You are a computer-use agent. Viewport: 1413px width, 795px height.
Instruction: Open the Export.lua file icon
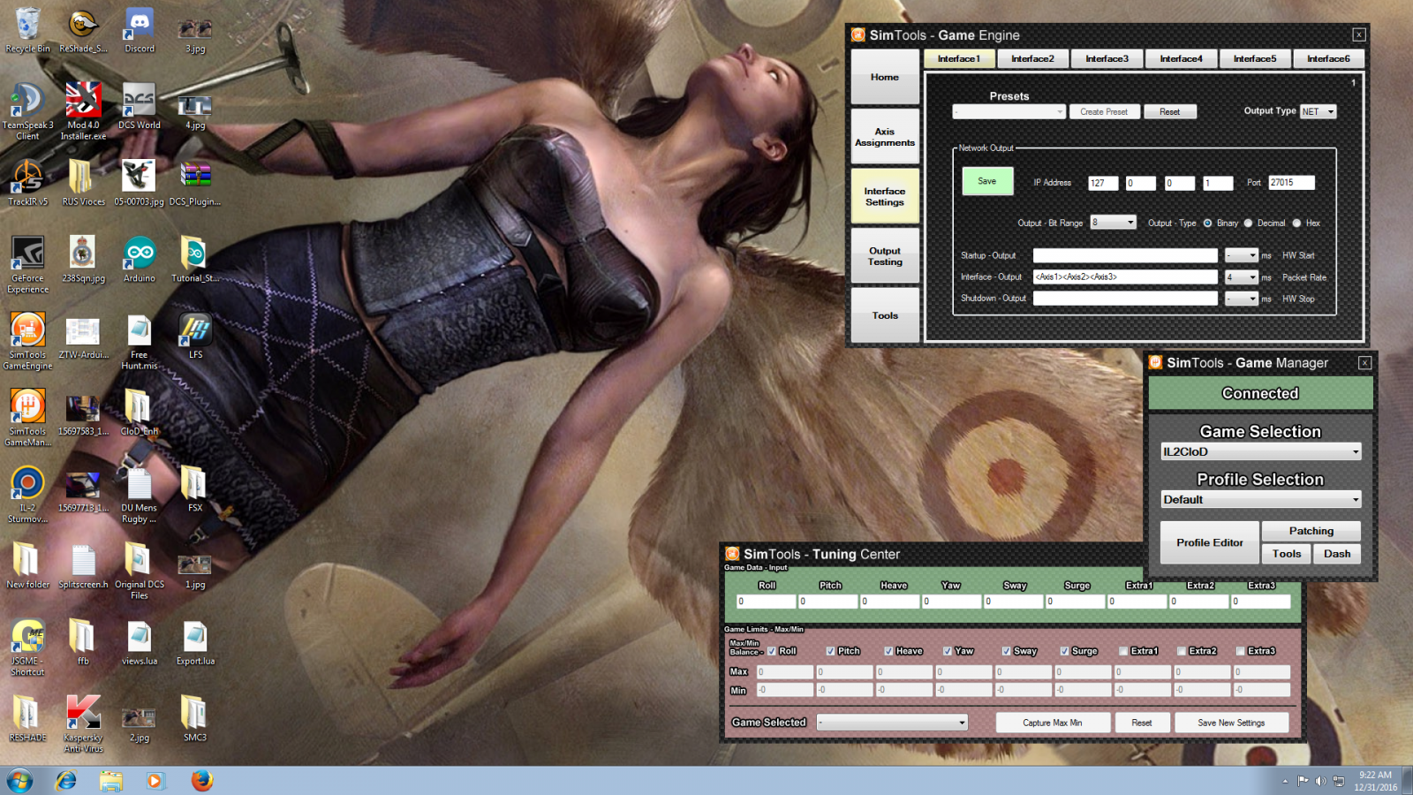[x=195, y=642]
